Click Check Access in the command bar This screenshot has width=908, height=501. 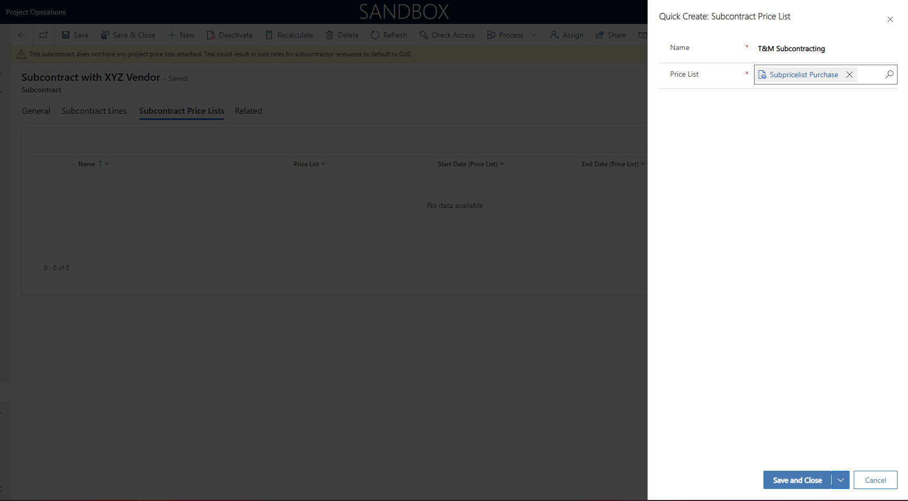tap(447, 35)
